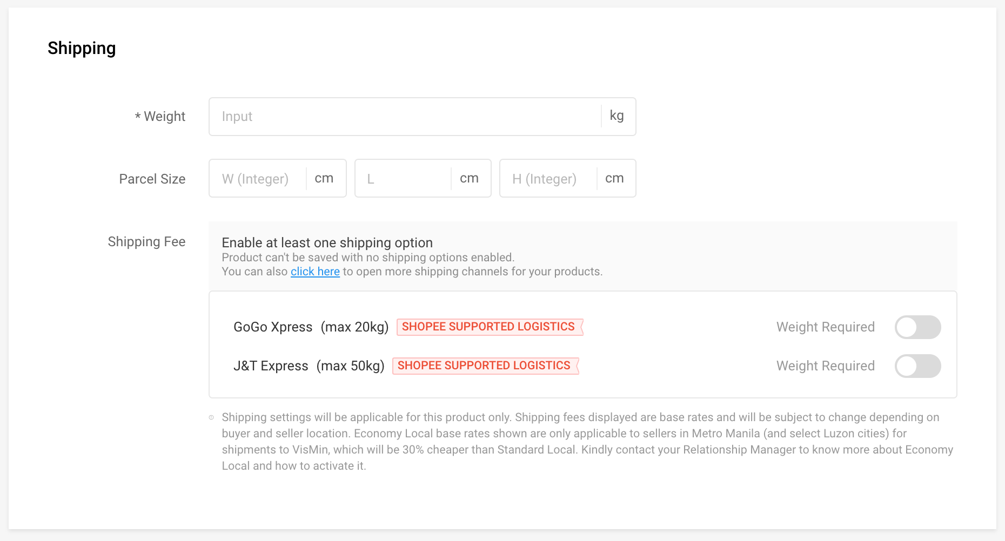Click the kg unit label in Weight field
This screenshot has height=541, width=1005.
[x=617, y=116]
